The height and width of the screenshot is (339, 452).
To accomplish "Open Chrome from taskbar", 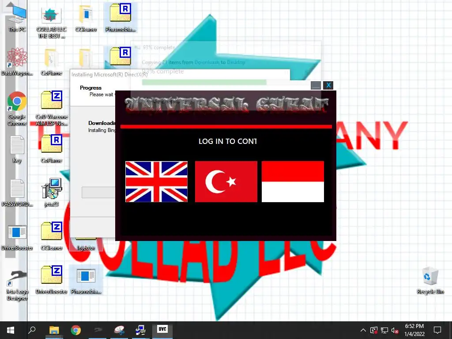I will click(x=76, y=330).
